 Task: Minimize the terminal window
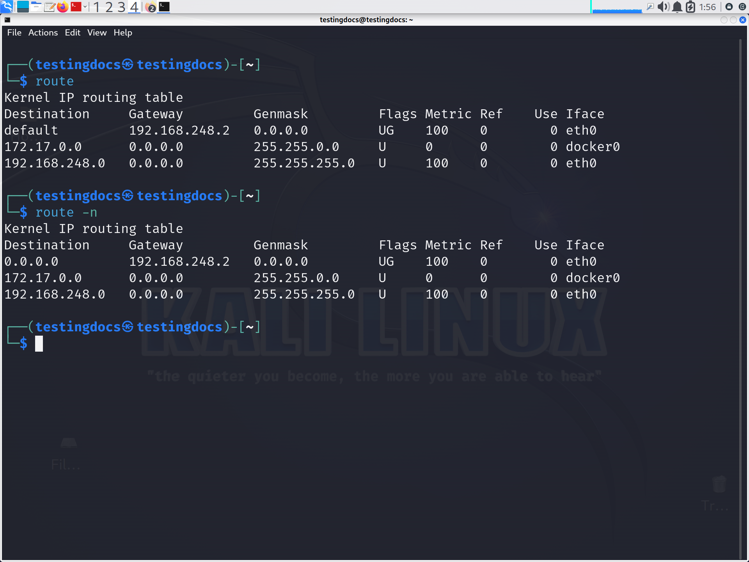point(724,20)
